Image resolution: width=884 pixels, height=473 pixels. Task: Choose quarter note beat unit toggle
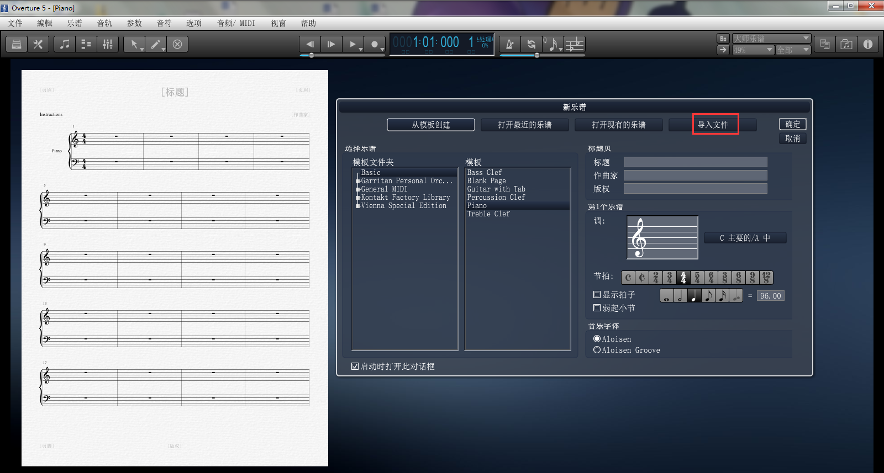click(x=694, y=296)
